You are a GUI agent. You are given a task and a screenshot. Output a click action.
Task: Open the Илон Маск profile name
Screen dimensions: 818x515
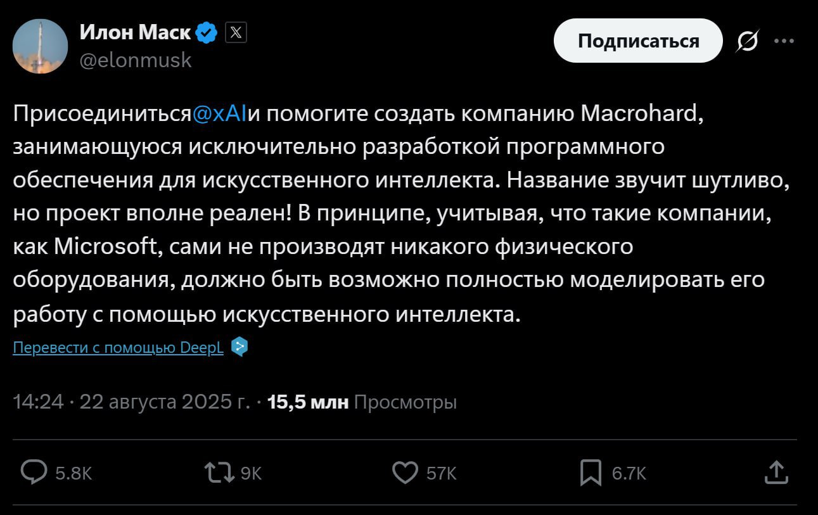(x=135, y=32)
